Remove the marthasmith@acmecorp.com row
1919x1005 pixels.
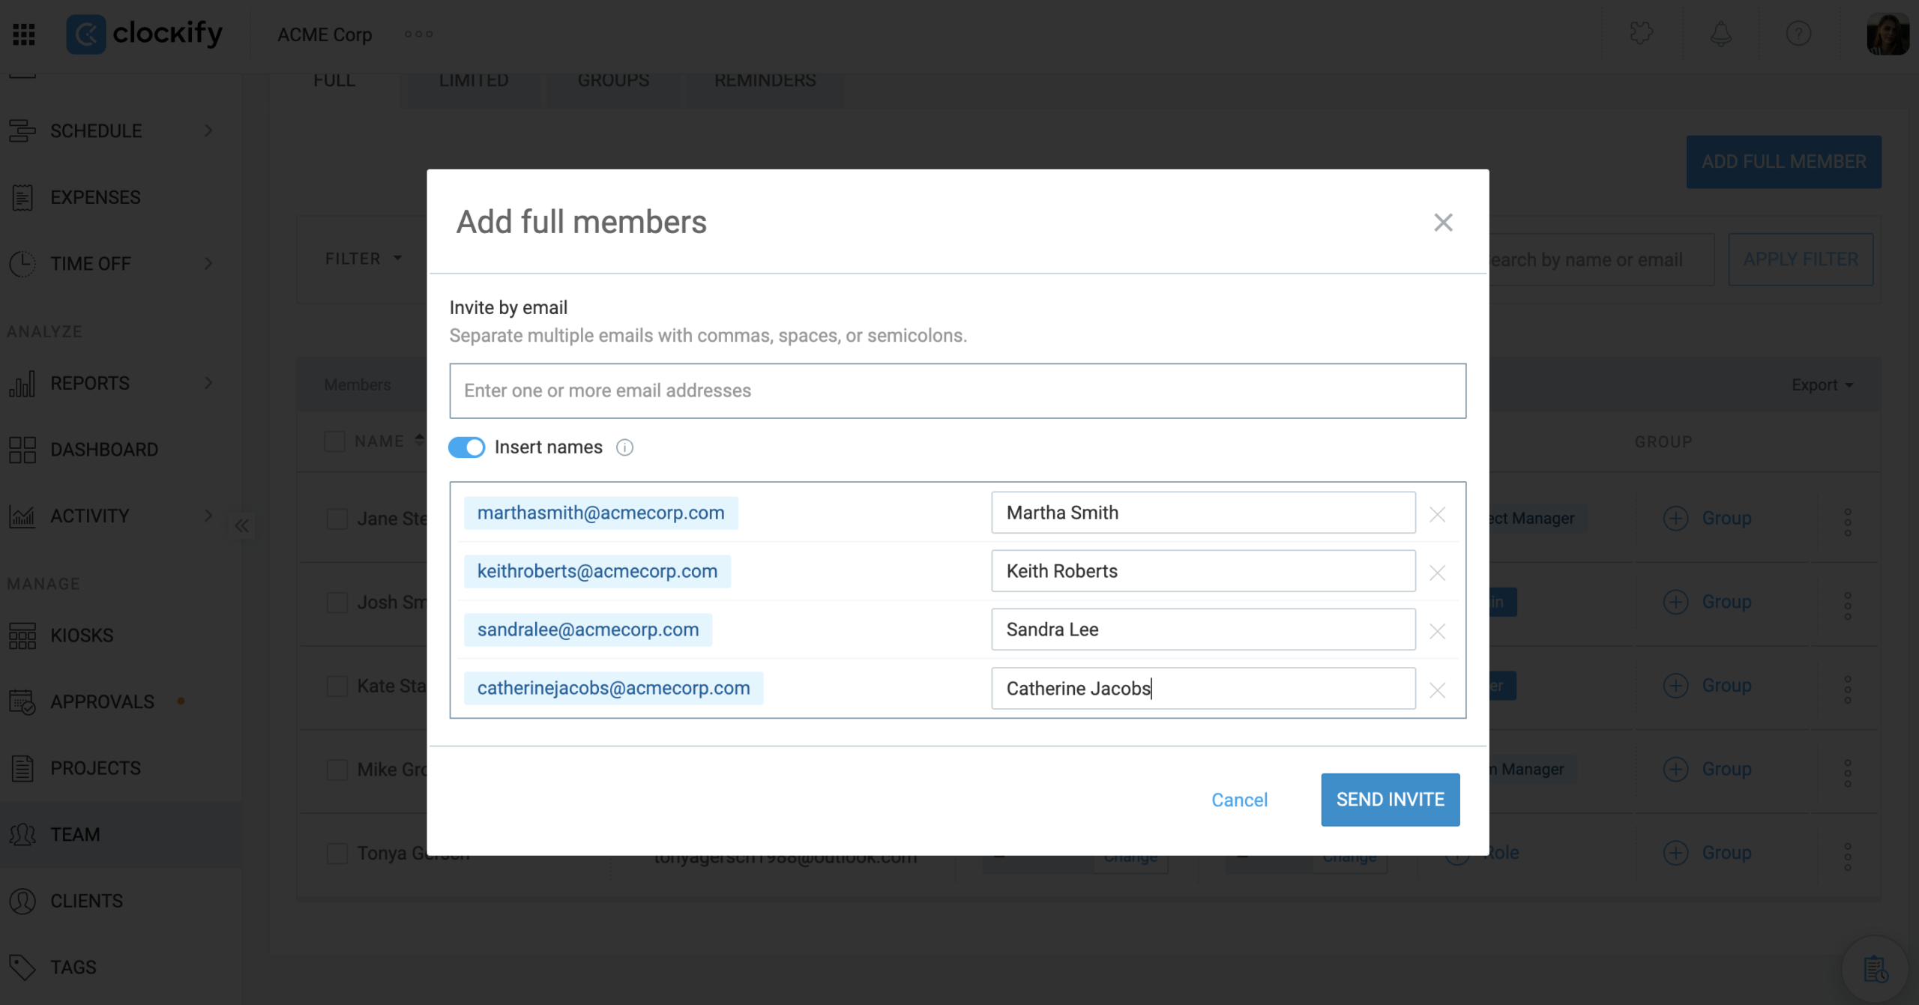1437,514
